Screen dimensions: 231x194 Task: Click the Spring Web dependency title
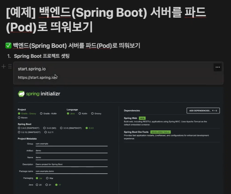(130, 118)
